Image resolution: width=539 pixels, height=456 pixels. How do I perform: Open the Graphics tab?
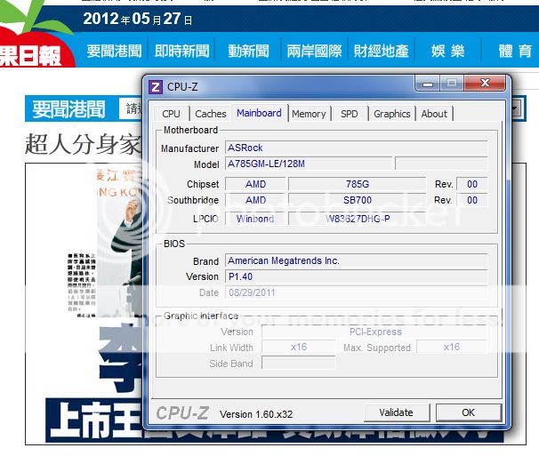[392, 114]
